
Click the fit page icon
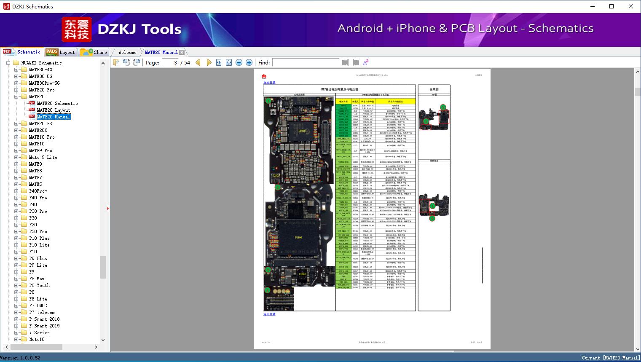point(229,62)
